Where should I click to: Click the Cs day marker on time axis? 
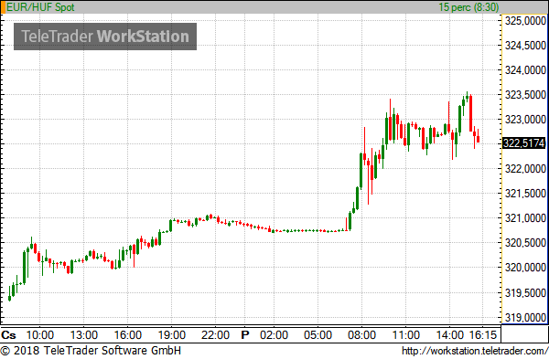[9, 335]
